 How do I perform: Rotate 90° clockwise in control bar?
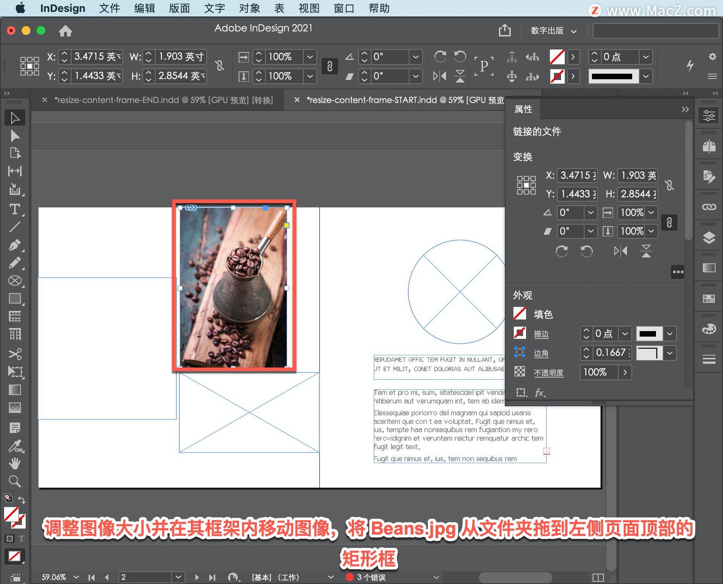pos(440,56)
